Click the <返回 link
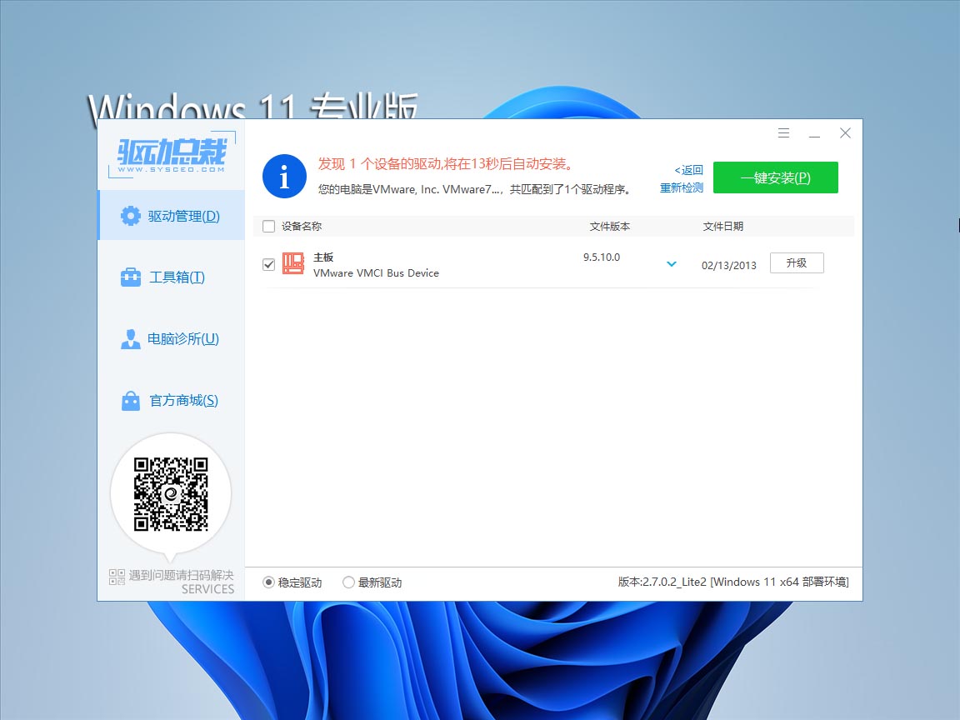 689,170
